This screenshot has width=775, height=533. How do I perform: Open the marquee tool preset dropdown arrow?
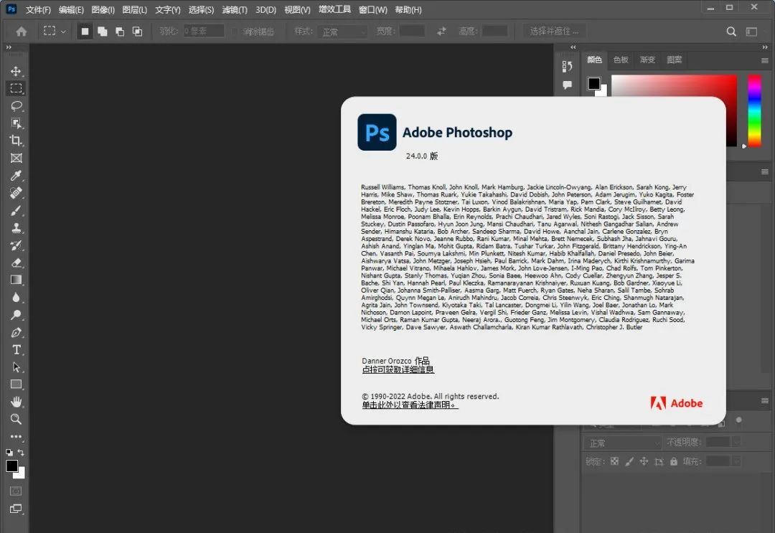63,32
